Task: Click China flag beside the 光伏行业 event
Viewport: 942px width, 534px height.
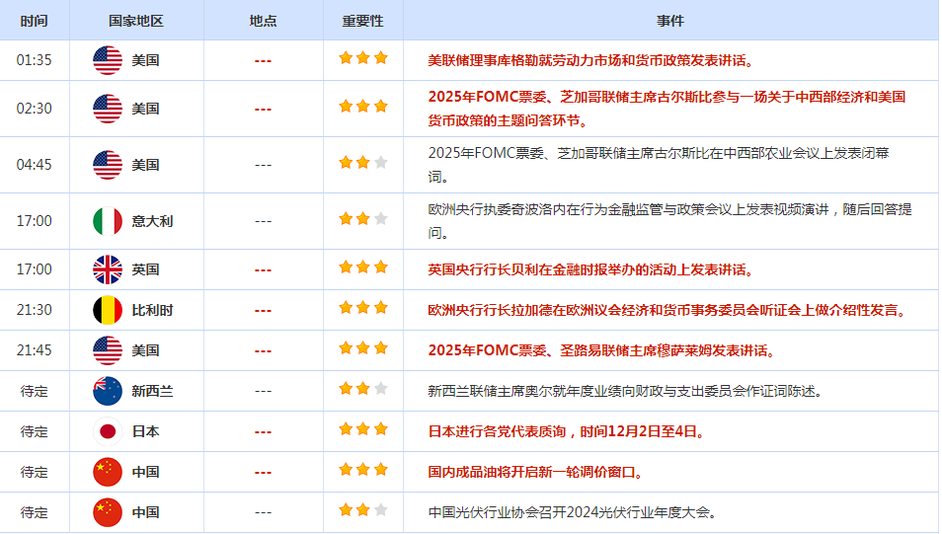Action: pyautogui.click(x=107, y=512)
